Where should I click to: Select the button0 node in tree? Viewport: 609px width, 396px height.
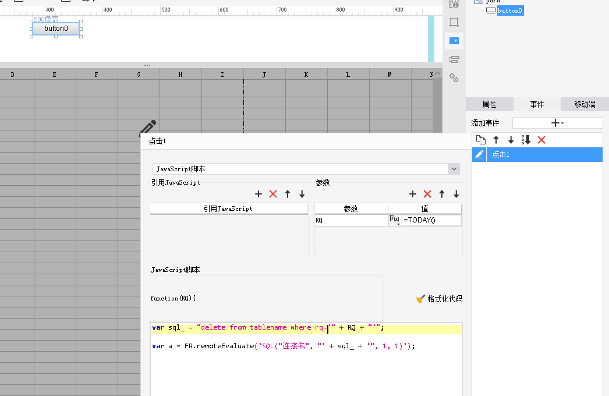pyautogui.click(x=509, y=10)
